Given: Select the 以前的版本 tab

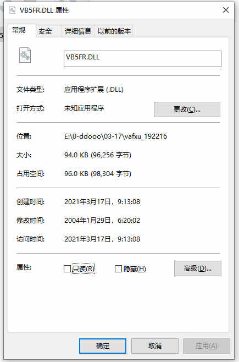Looking at the screenshot, I should click(114, 31).
